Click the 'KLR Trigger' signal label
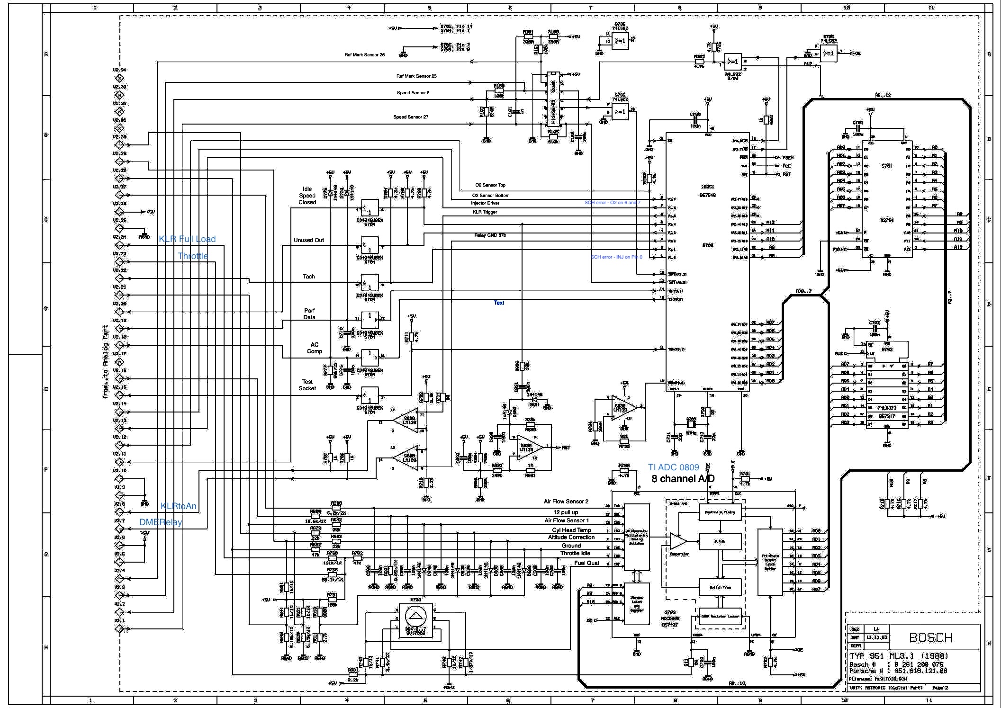 click(485, 212)
